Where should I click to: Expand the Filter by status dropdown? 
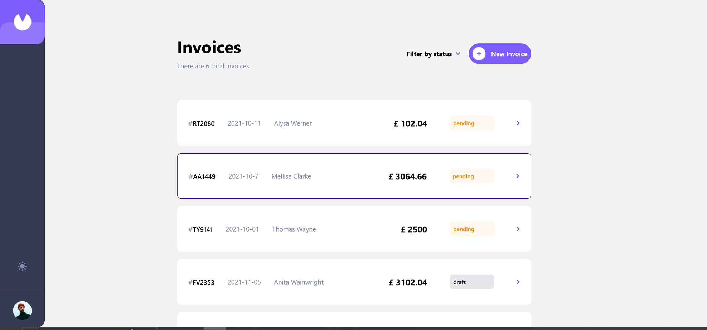(x=429, y=54)
